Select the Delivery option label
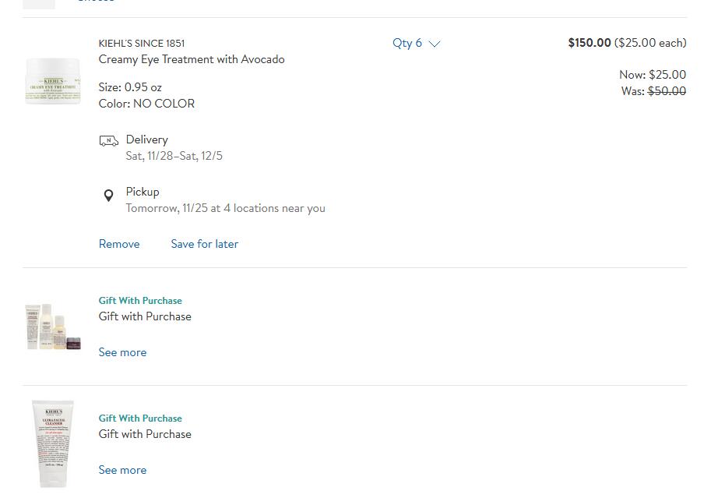This screenshot has width=704, height=498. tap(147, 140)
